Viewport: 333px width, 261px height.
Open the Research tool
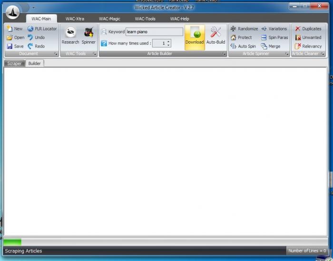point(70,36)
